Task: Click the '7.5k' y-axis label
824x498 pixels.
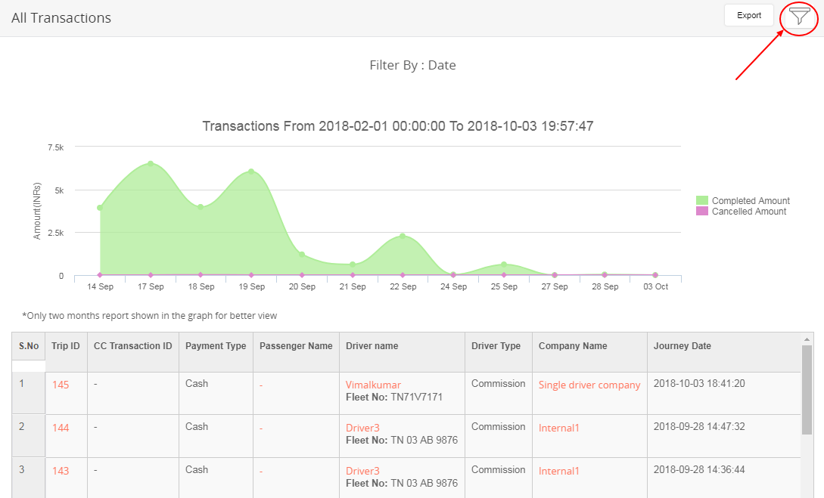Action: (x=56, y=147)
